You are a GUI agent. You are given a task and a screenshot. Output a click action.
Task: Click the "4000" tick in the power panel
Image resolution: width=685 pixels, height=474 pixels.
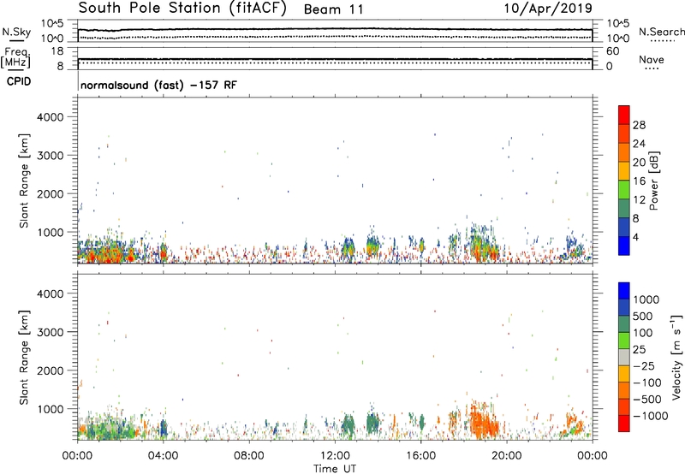51,117
